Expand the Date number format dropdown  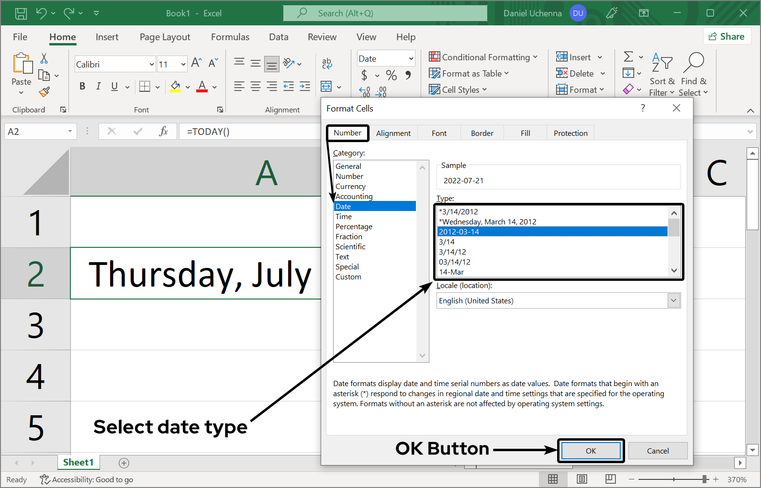pos(411,59)
